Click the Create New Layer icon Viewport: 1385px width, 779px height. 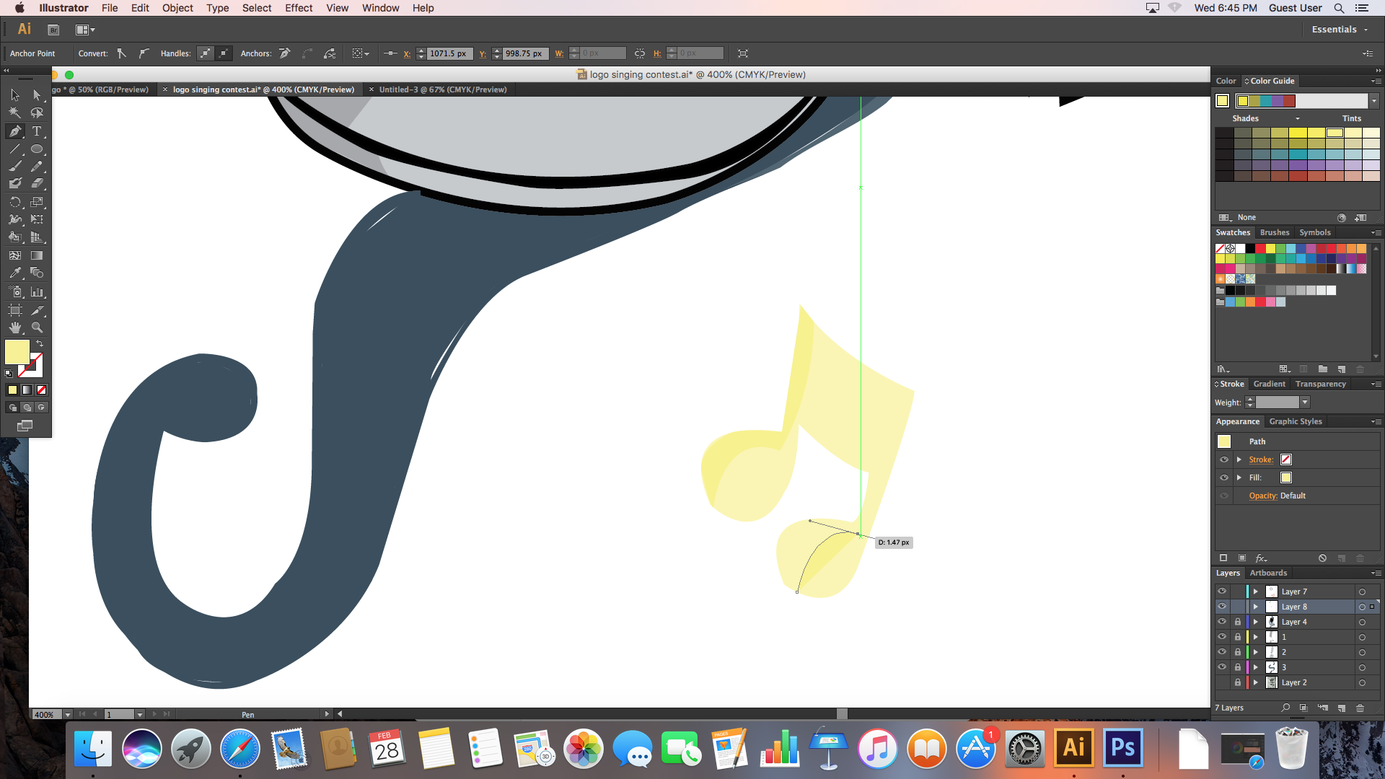coord(1342,708)
